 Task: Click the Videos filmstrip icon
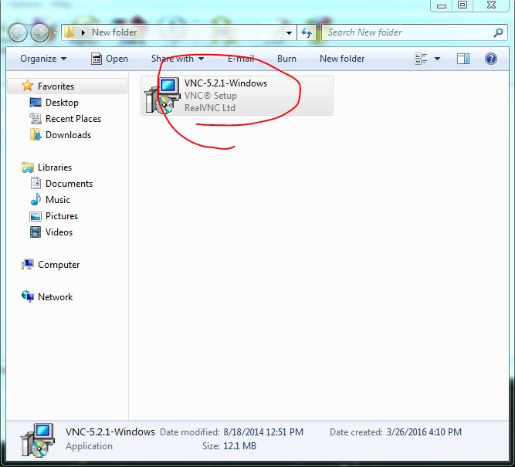(x=36, y=232)
